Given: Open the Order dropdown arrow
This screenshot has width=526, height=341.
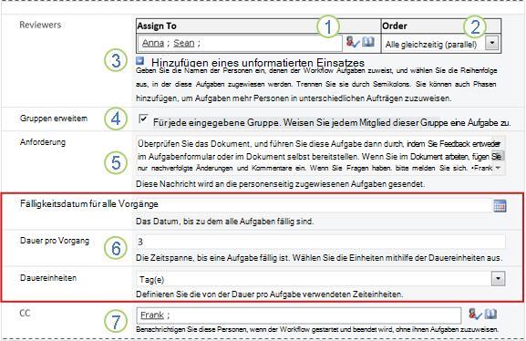Looking at the screenshot, I should click(491, 43).
